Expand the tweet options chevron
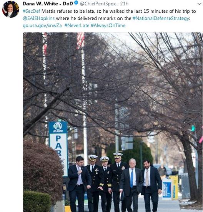 coord(200,4)
